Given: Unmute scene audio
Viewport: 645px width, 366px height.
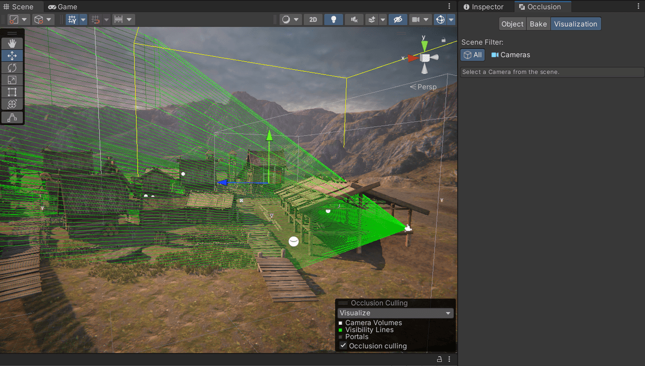Looking at the screenshot, I should (354, 19).
